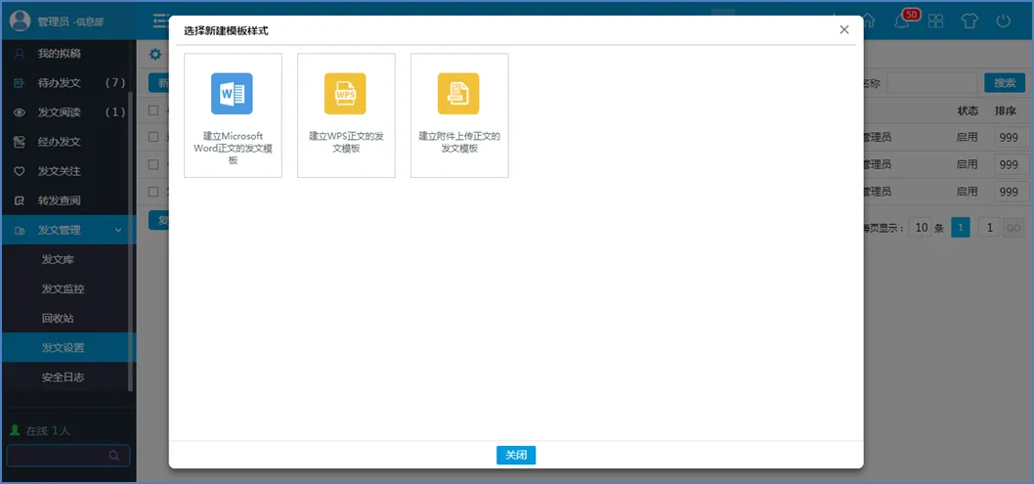Screen dimensions: 1034x484
Task: Click the first row's 999 sort field
Action: (1008, 138)
